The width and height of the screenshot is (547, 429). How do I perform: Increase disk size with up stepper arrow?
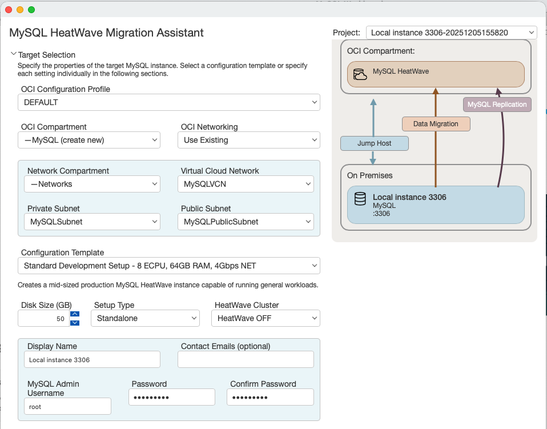point(75,314)
